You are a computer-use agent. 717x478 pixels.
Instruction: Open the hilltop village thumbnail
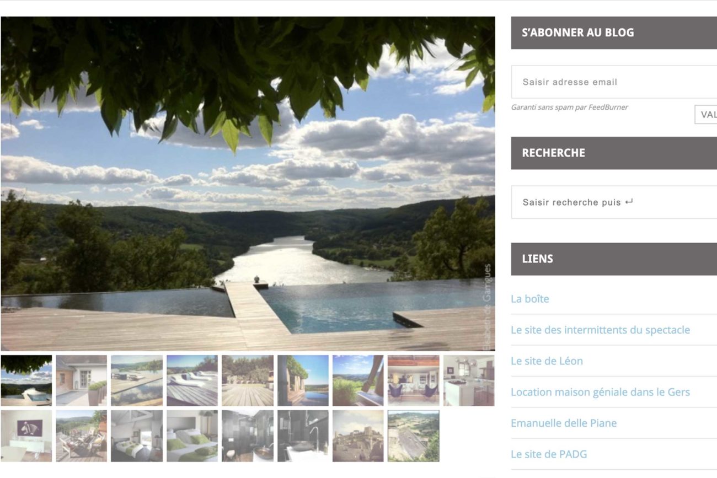click(358, 436)
